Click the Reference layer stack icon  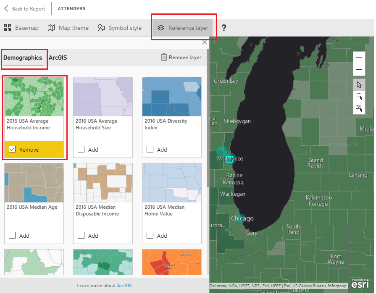click(161, 28)
